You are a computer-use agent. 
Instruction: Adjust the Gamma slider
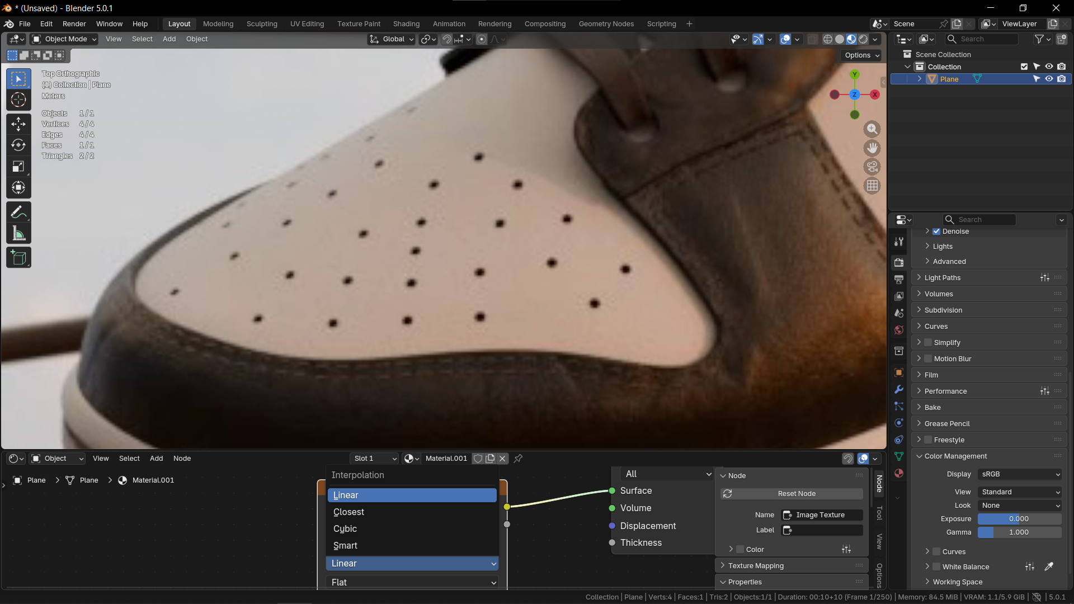(x=1020, y=532)
